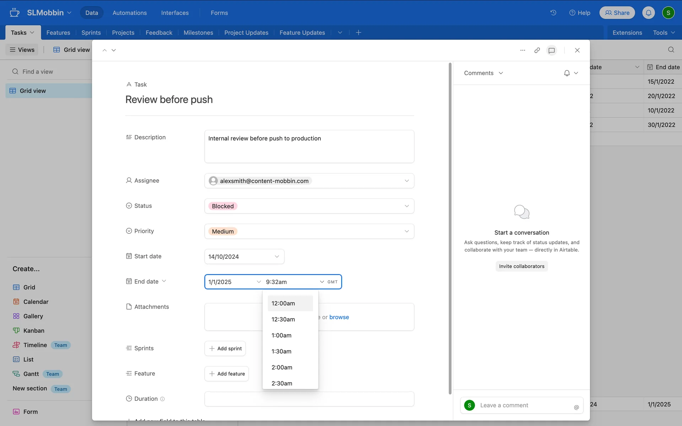Go to previous record with up arrow
682x426 pixels.
(x=104, y=50)
